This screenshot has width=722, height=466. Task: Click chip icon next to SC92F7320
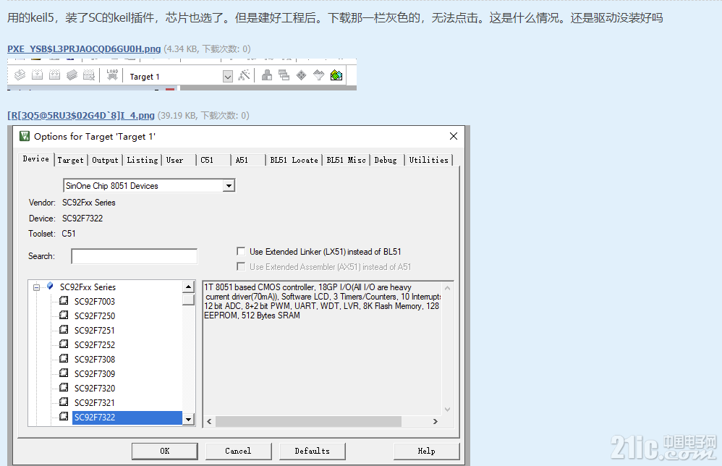[64, 388]
